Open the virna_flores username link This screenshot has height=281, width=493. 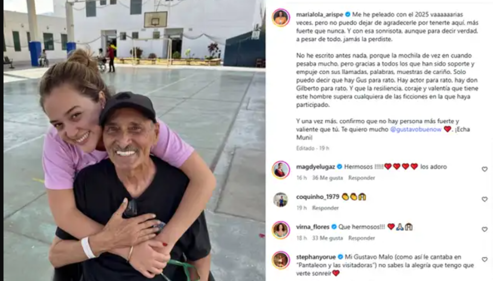pos(313,227)
